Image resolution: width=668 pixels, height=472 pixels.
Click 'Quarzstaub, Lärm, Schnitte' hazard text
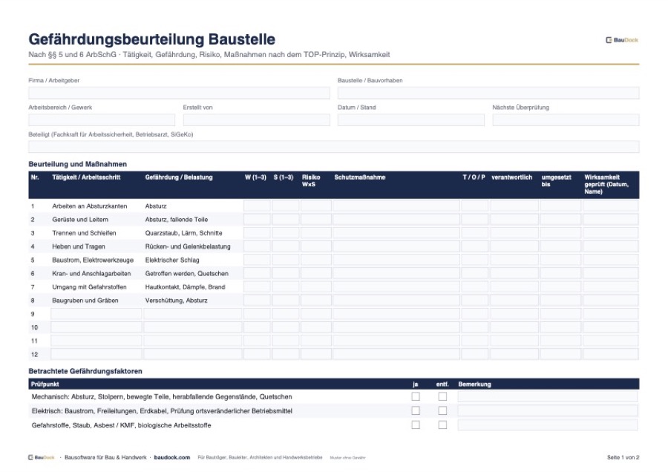tap(183, 233)
